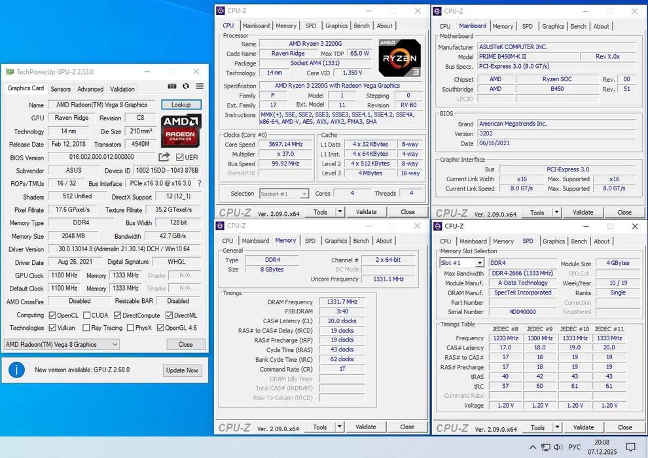The image size is (648, 458).
Task: Open About tab in the SPD window
Action: 602,241
